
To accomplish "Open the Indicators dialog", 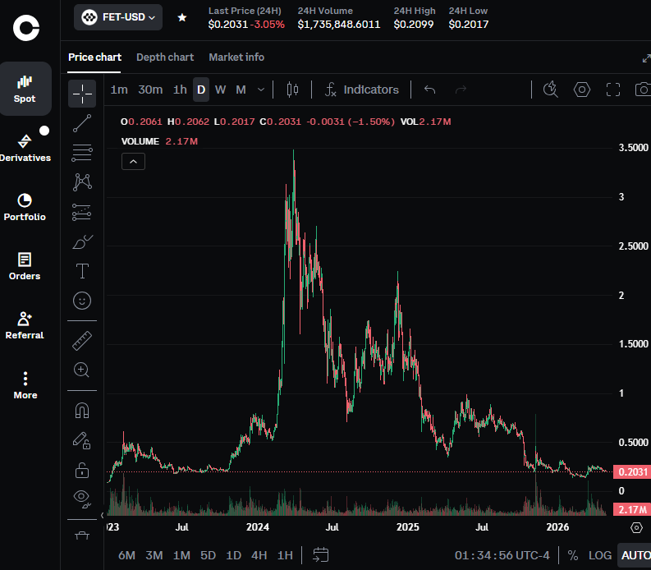I will [361, 90].
